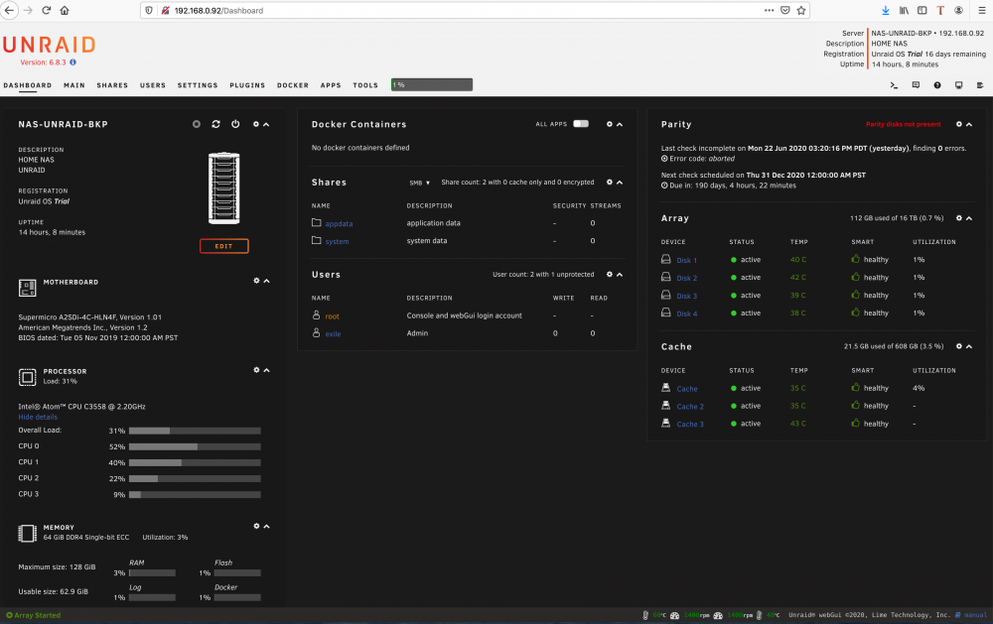The width and height of the screenshot is (993, 624).
Task: Open Array section gear settings
Action: [959, 217]
